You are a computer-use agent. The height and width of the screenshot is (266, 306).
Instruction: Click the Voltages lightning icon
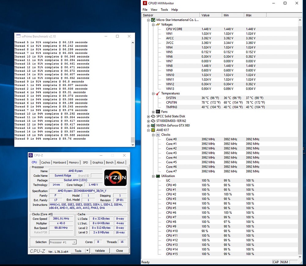coord(158,24)
